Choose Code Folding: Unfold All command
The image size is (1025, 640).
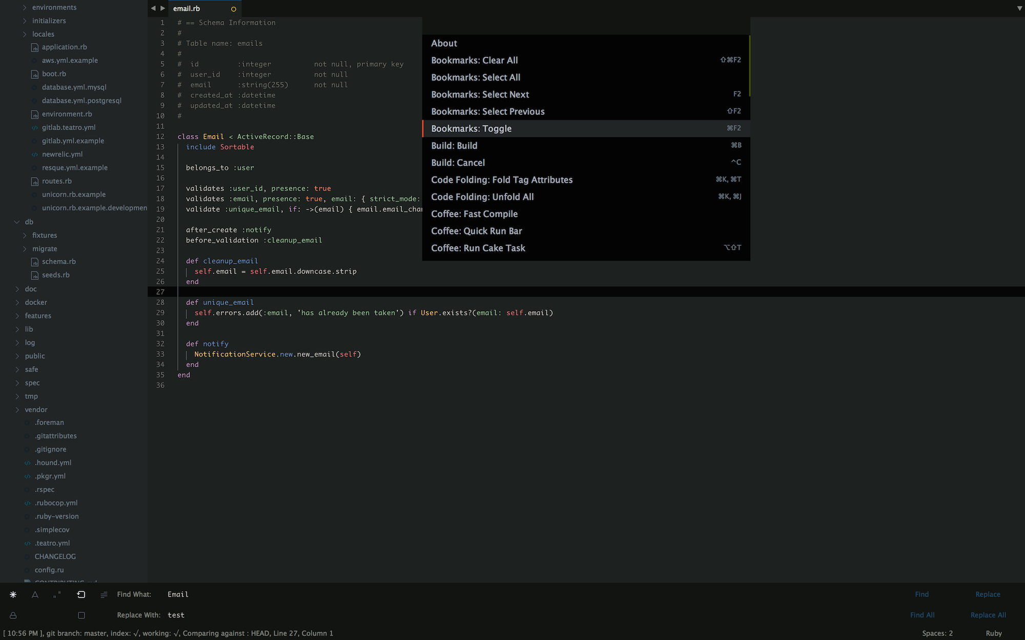point(586,197)
